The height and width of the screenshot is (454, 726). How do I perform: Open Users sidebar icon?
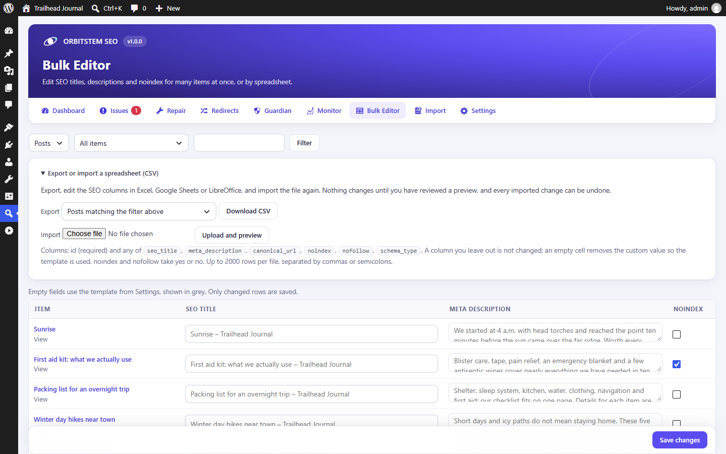click(x=9, y=162)
